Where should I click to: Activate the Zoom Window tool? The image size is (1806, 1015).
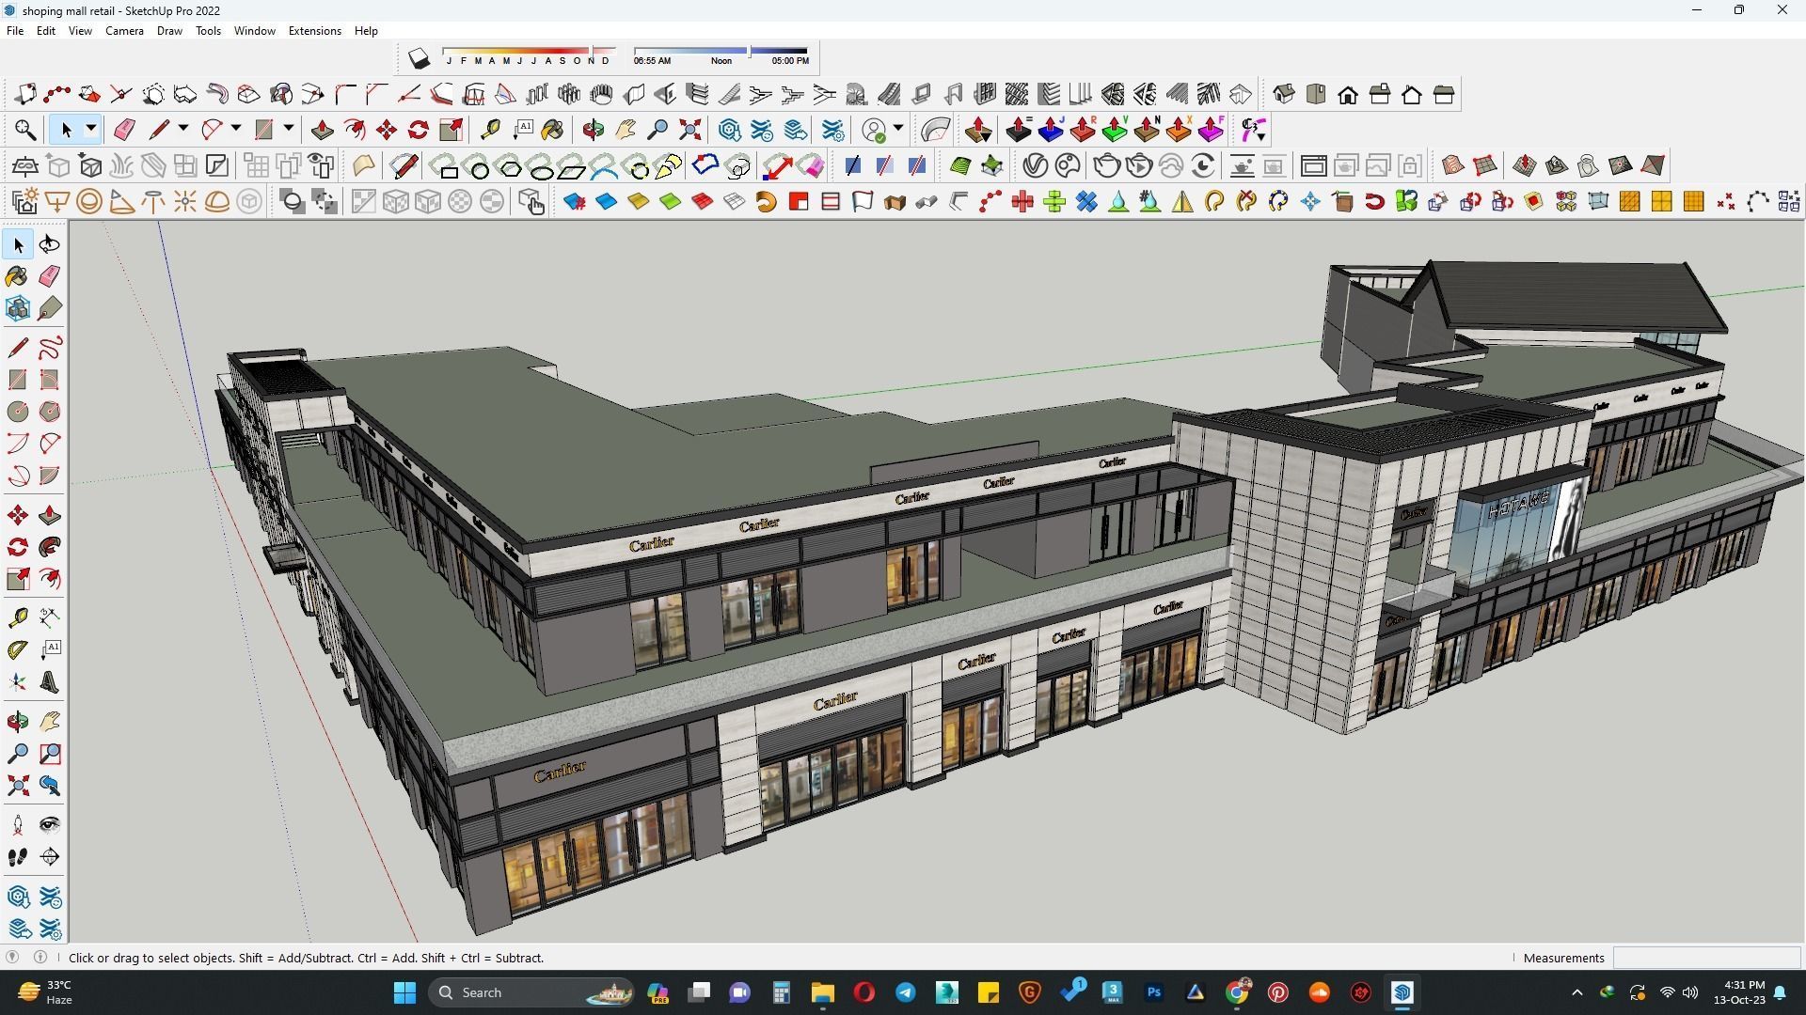pyautogui.click(x=50, y=754)
